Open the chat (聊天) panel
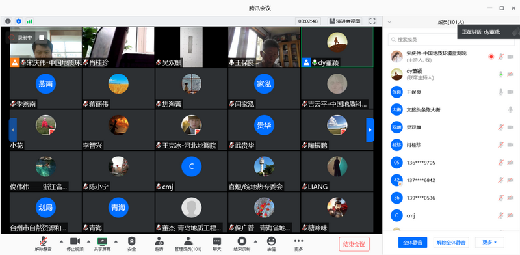520x255 pixels. point(217,244)
